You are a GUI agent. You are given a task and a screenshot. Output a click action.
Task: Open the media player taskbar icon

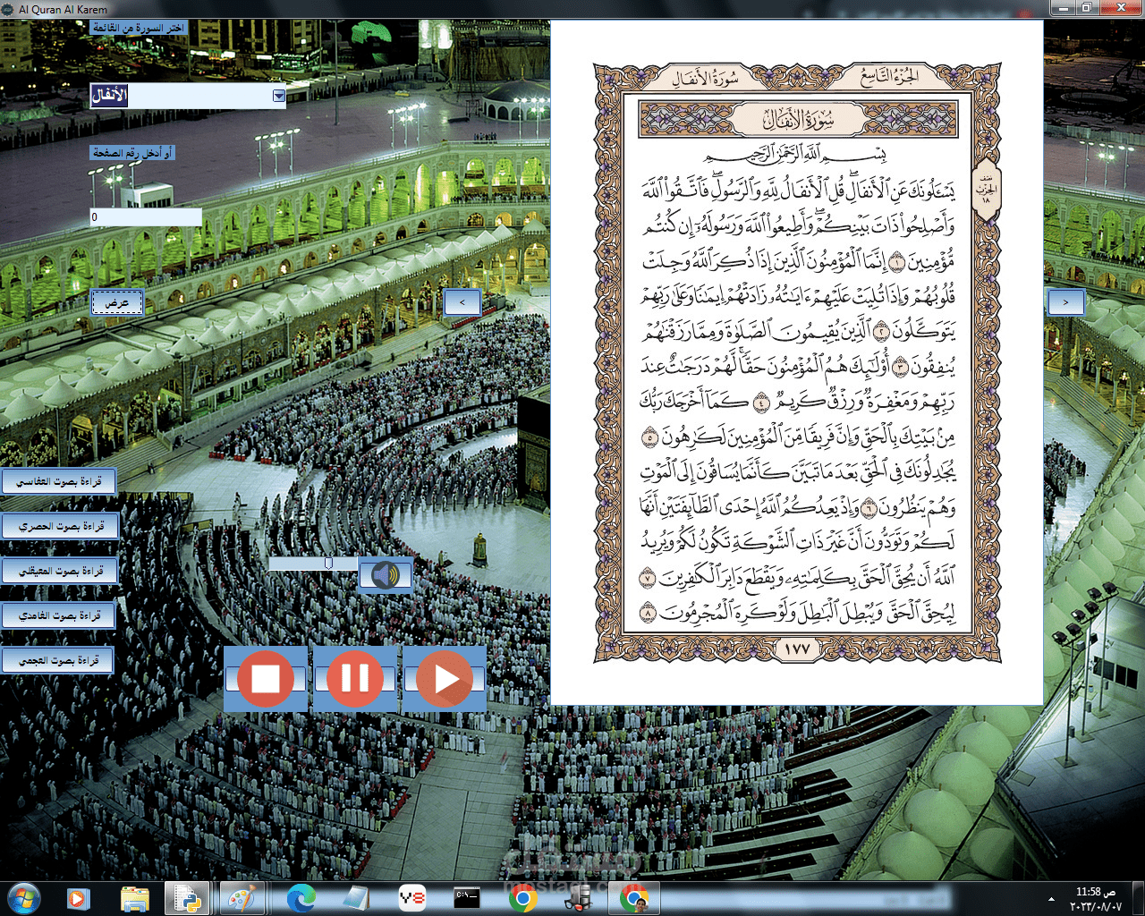(79, 898)
